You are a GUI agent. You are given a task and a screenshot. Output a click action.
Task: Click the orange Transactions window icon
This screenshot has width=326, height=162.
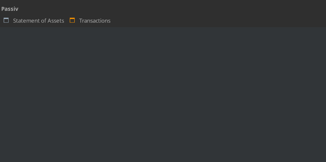72,20
